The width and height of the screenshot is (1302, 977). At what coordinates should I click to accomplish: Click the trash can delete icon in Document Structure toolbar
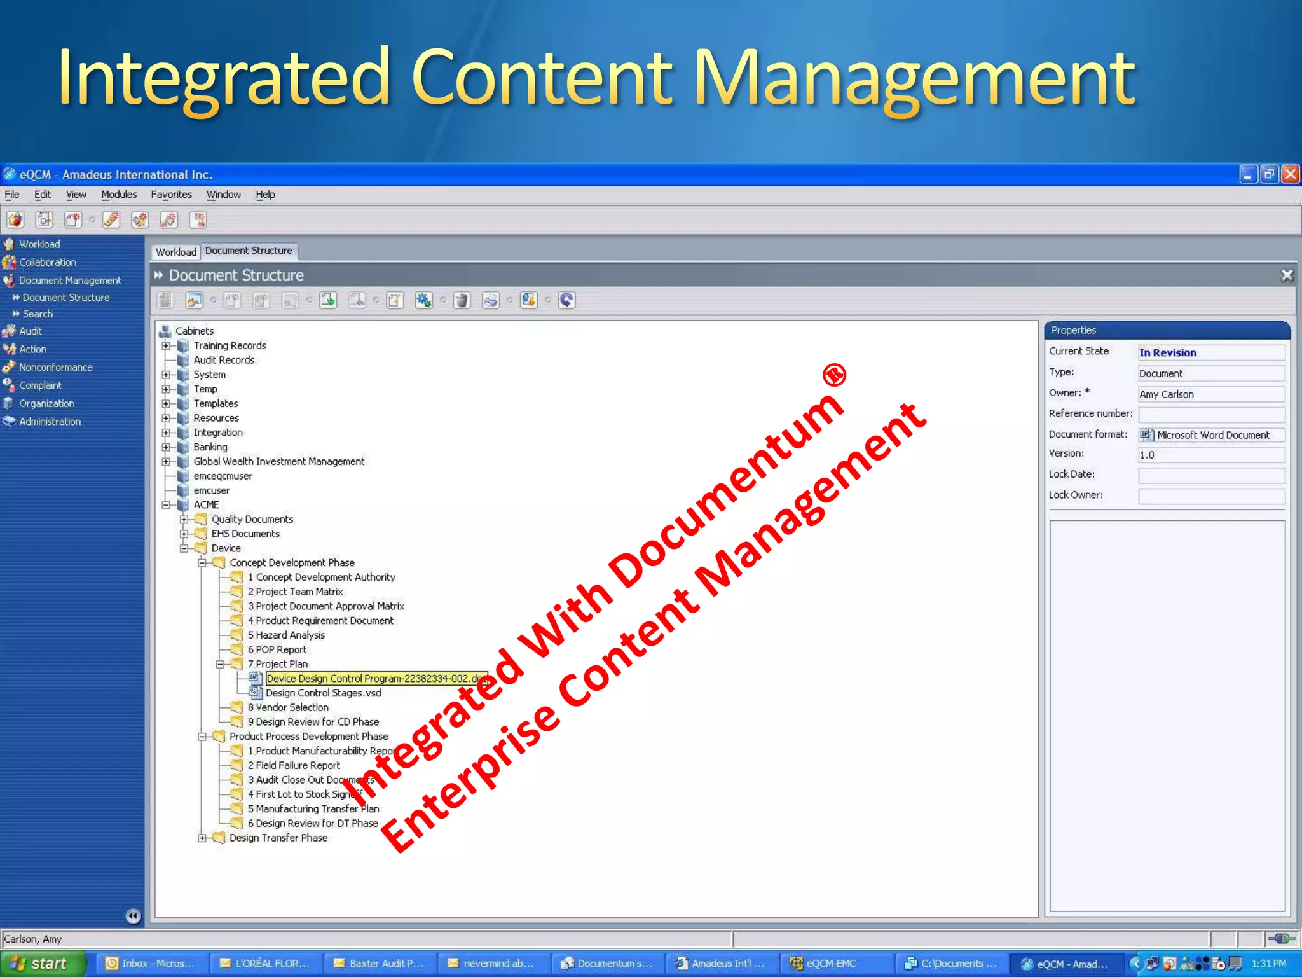(x=462, y=300)
